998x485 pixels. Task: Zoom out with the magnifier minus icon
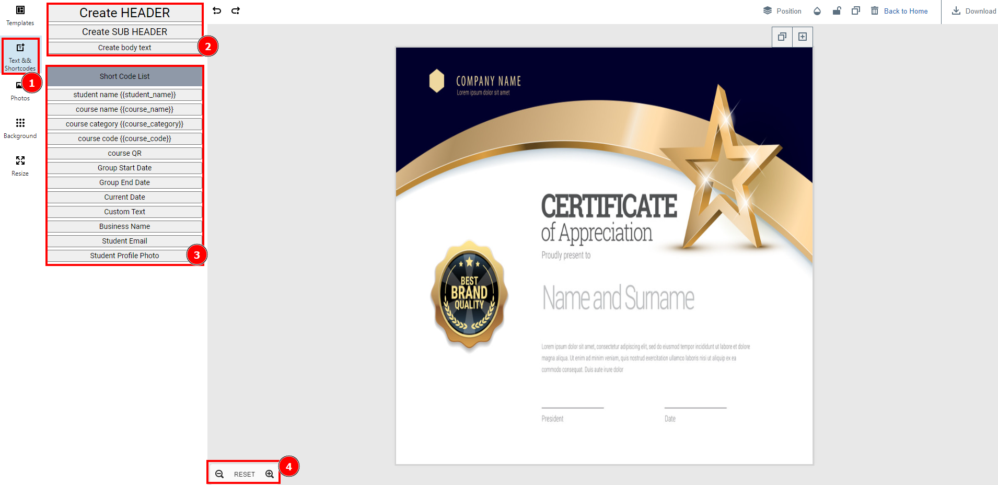219,474
